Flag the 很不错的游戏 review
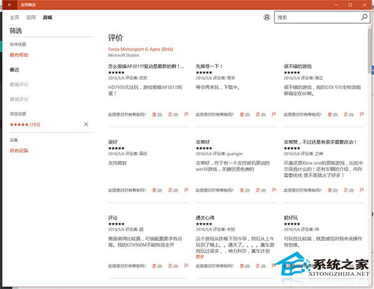 coord(362,114)
